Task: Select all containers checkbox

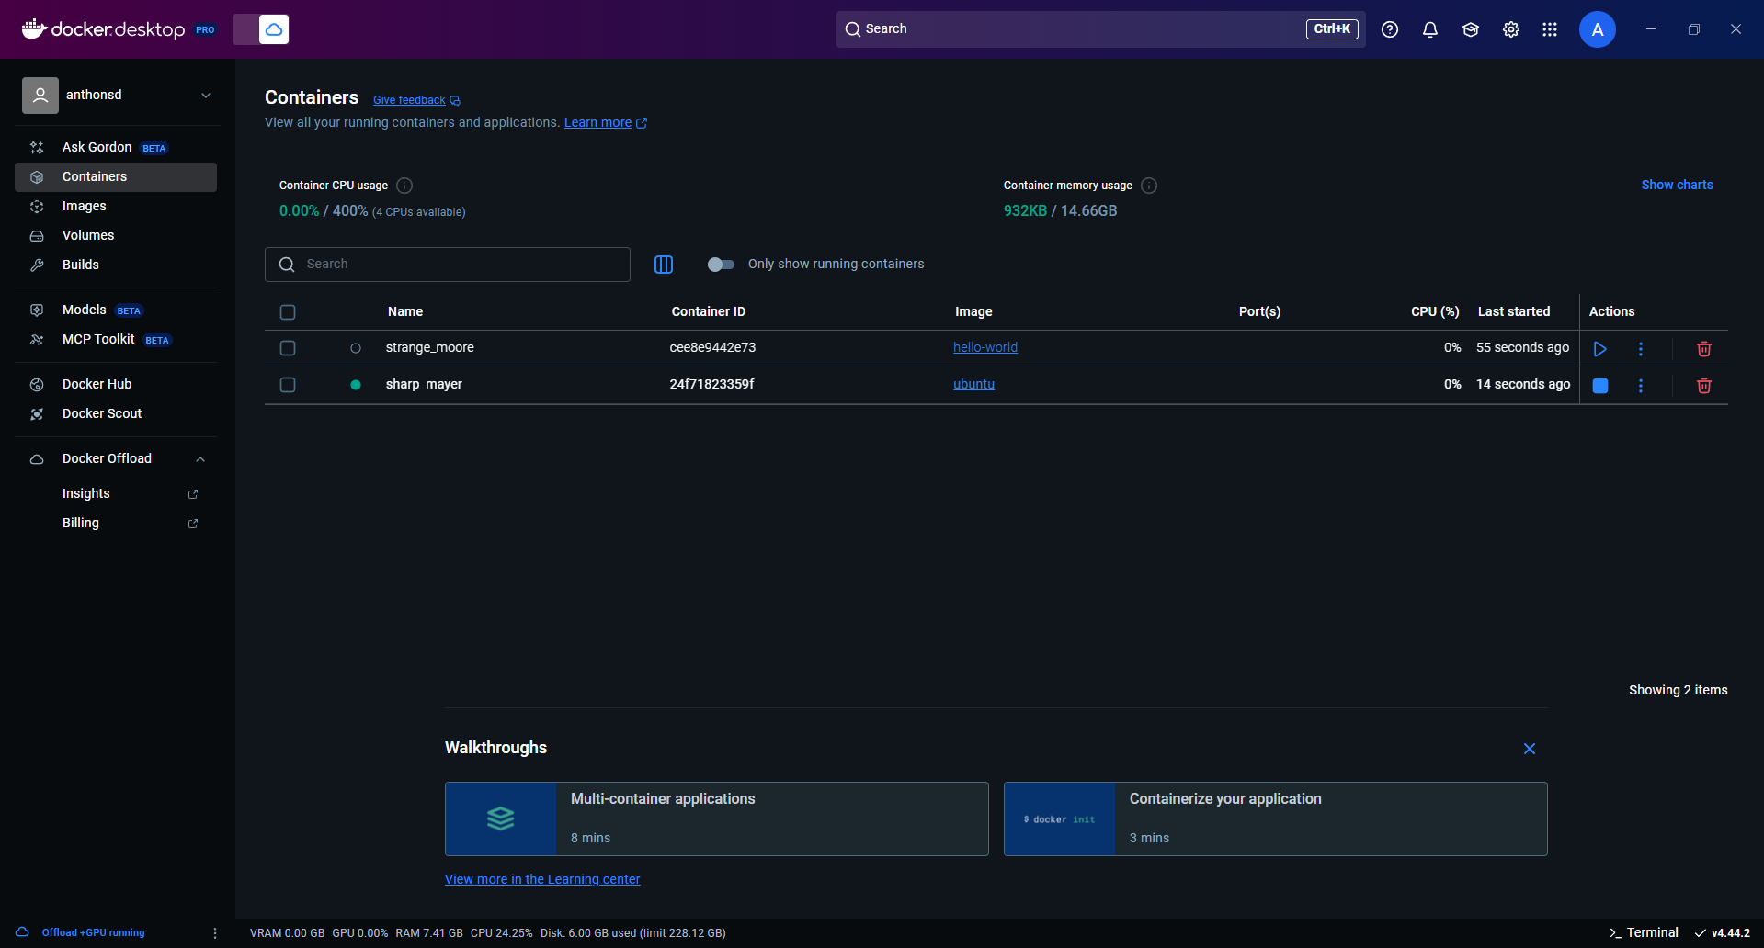Action: [x=288, y=312]
